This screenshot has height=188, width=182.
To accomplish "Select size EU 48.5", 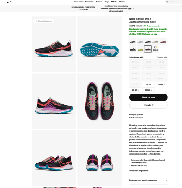I will pyautogui.click(x=135, y=90).
